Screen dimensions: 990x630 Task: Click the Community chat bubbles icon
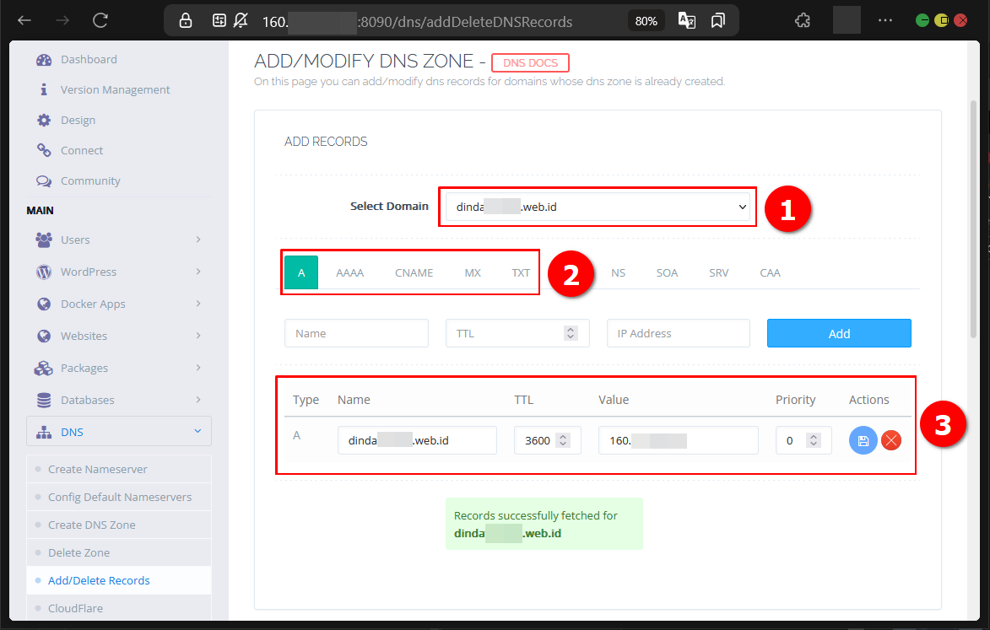(x=44, y=181)
